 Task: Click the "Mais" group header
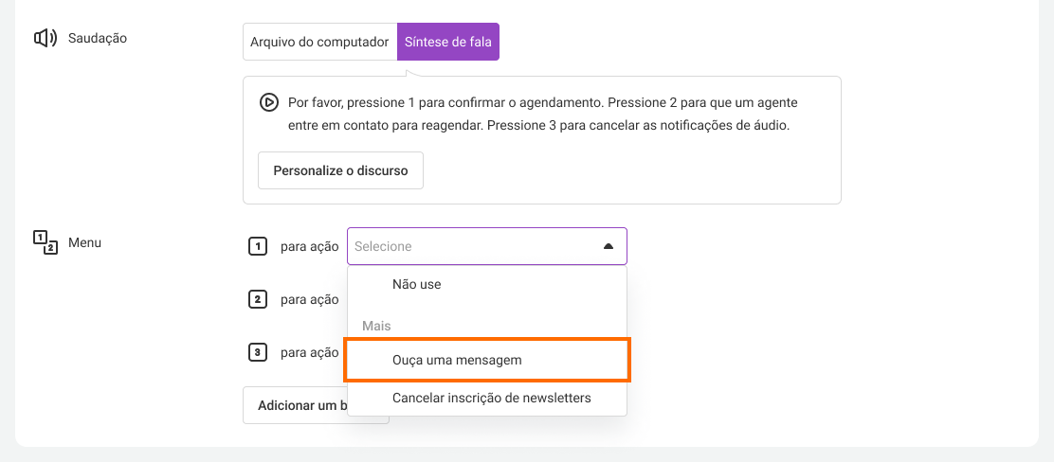376,326
